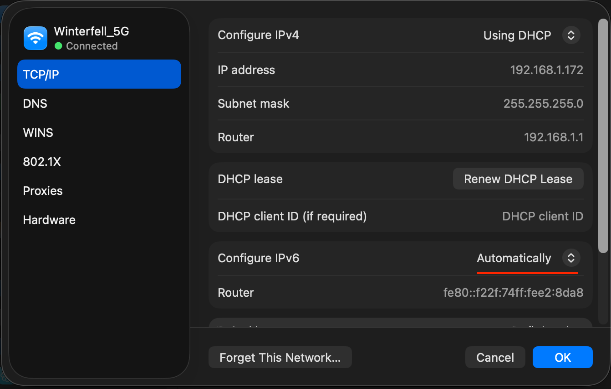
Task: Click the Configure IPv4 chevron control
Action: point(571,35)
